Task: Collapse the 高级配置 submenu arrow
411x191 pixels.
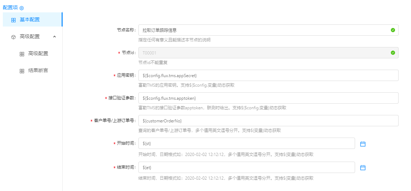Action: tap(55, 36)
